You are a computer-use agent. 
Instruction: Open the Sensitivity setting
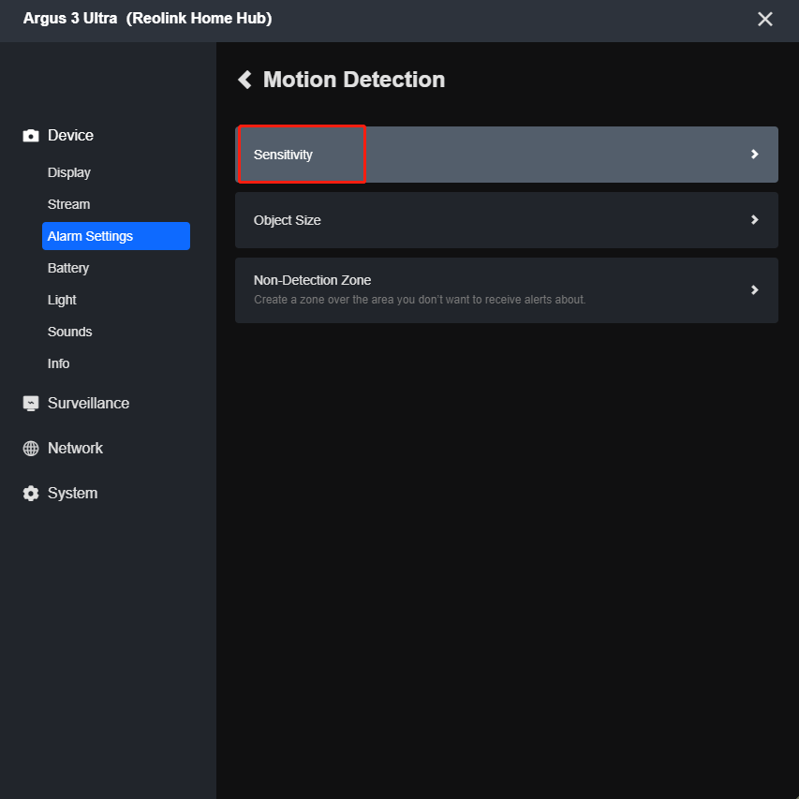click(507, 155)
